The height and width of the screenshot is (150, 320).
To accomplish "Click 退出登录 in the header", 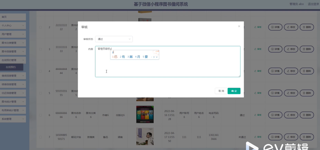I will [x=313, y=4].
